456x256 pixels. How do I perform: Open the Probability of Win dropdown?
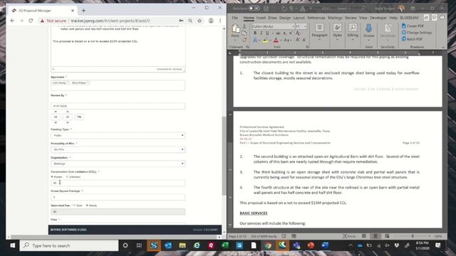coord(118,149)
